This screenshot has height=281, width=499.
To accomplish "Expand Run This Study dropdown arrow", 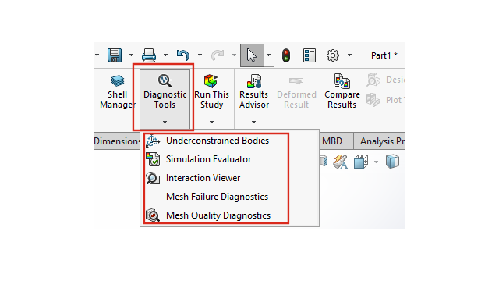I will (x=211, y=122).
